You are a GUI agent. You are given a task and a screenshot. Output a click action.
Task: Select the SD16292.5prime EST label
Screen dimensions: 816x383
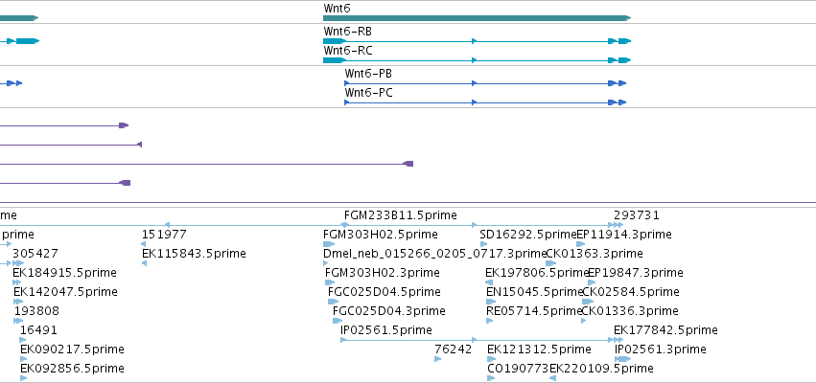pyautogui.click(x=528, y=235)
